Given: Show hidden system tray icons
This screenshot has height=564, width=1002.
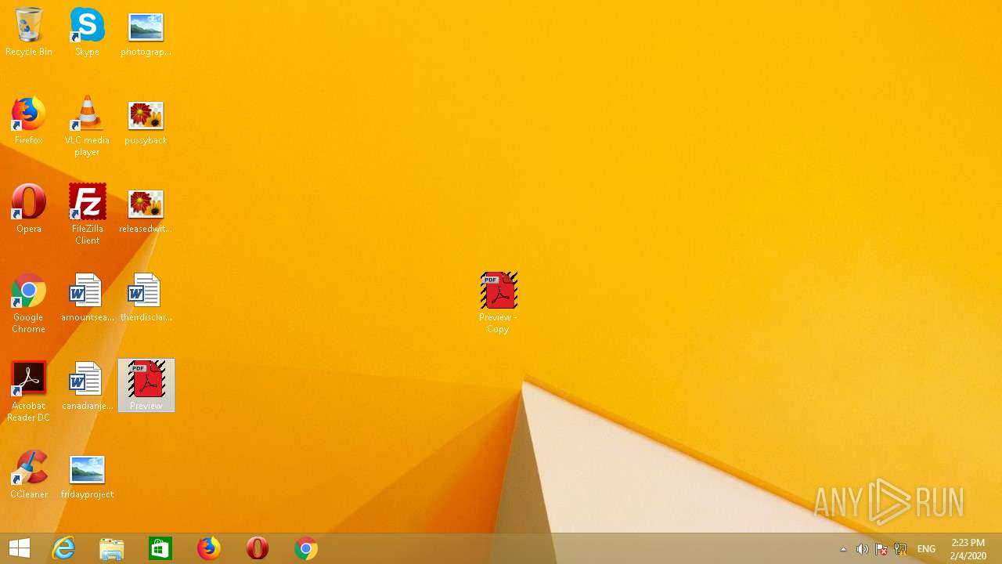Looking at the screenshot, I should (843, 549).
